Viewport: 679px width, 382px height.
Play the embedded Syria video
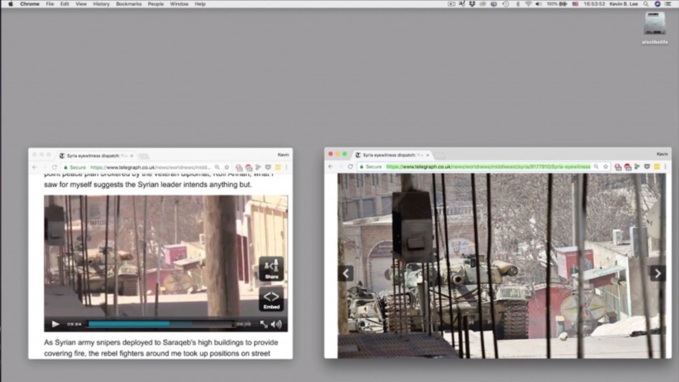(56, 324)
